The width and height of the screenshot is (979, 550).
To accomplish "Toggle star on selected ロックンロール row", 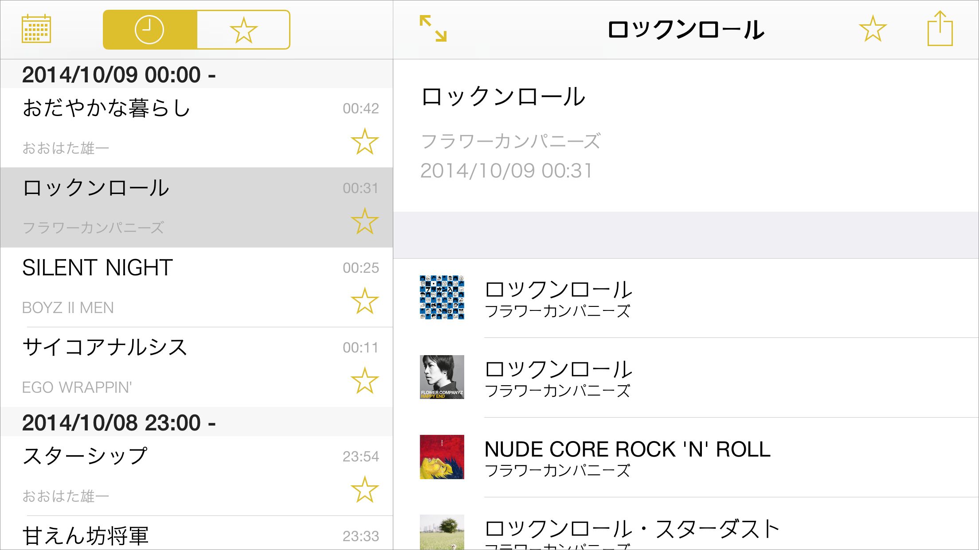I will click(x=364, y=221).
